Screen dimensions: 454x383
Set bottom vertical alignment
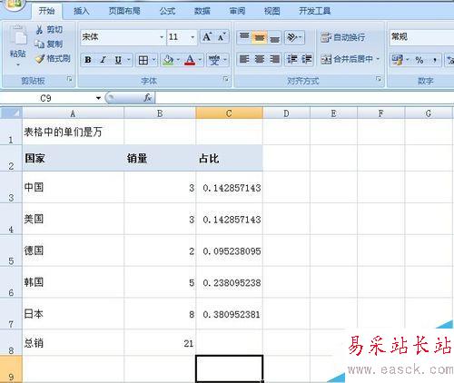(x=274, y=37)
